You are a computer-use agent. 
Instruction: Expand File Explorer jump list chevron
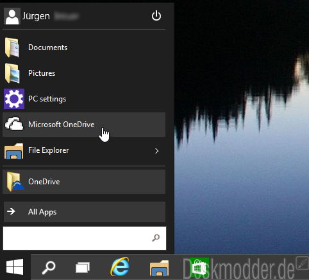(x=157, y=151)
